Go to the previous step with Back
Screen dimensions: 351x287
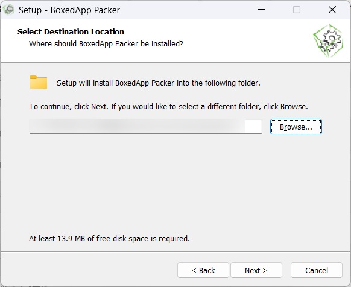click(203, 270)
